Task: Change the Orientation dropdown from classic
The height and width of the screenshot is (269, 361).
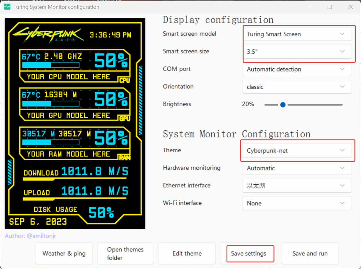Action: [297, 87]
